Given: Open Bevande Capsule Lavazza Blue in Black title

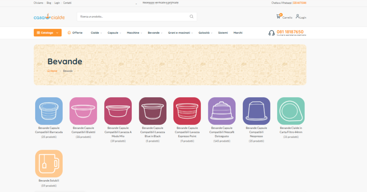Looking at the screenshot, I should click(x=153, y=132).
